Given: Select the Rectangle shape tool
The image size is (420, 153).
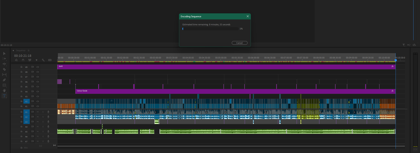Looking at the screenshot, I should pos(4,85).
